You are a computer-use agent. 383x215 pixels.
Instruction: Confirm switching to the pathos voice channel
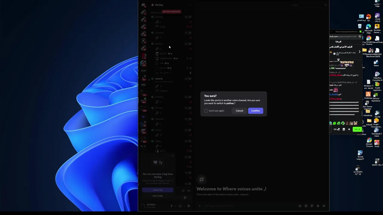pos(256,111)
